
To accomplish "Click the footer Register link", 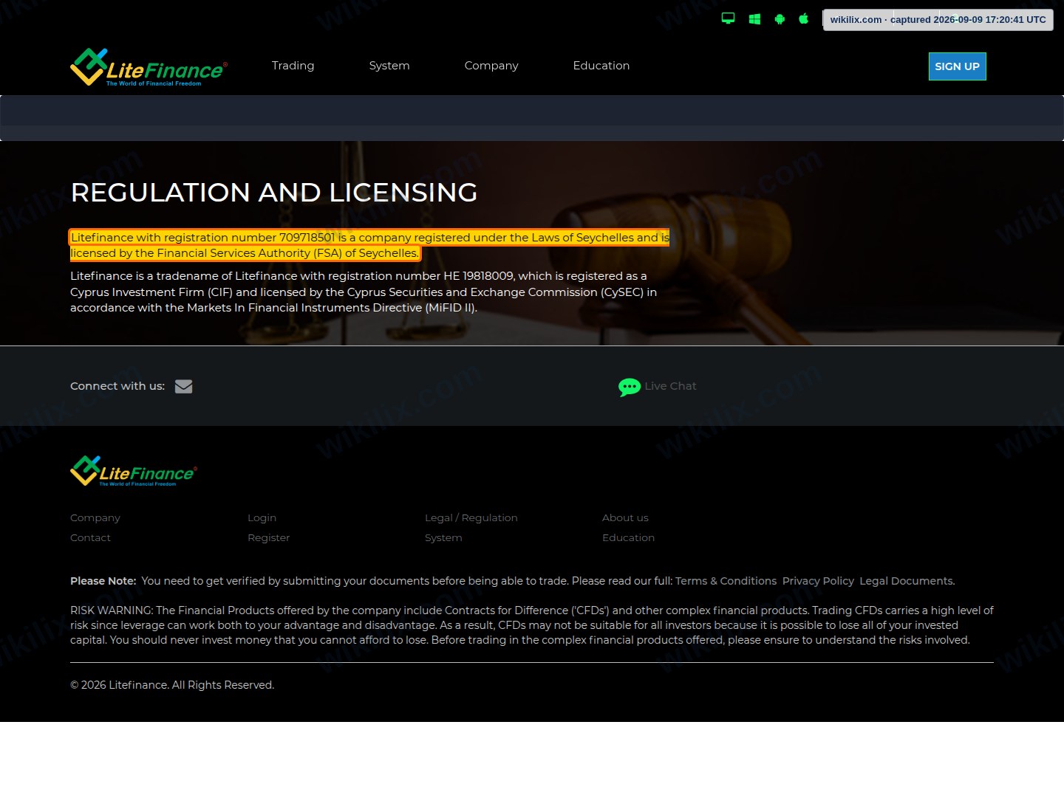I will pos(268,537).
